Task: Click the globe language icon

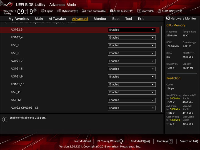Action: point(43,11)
